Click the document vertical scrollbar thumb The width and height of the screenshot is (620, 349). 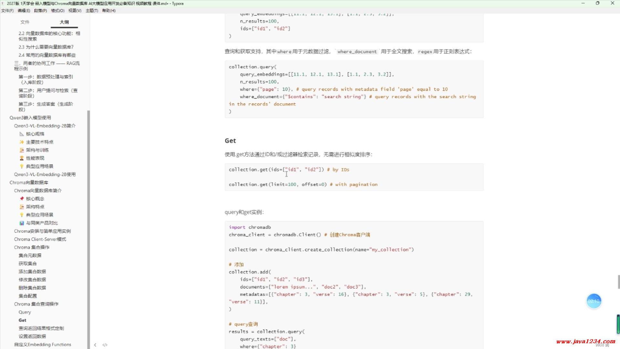(618, 282)
